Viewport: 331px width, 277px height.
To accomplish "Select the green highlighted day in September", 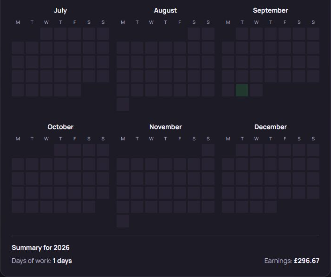I will click(x=242, y=90).
